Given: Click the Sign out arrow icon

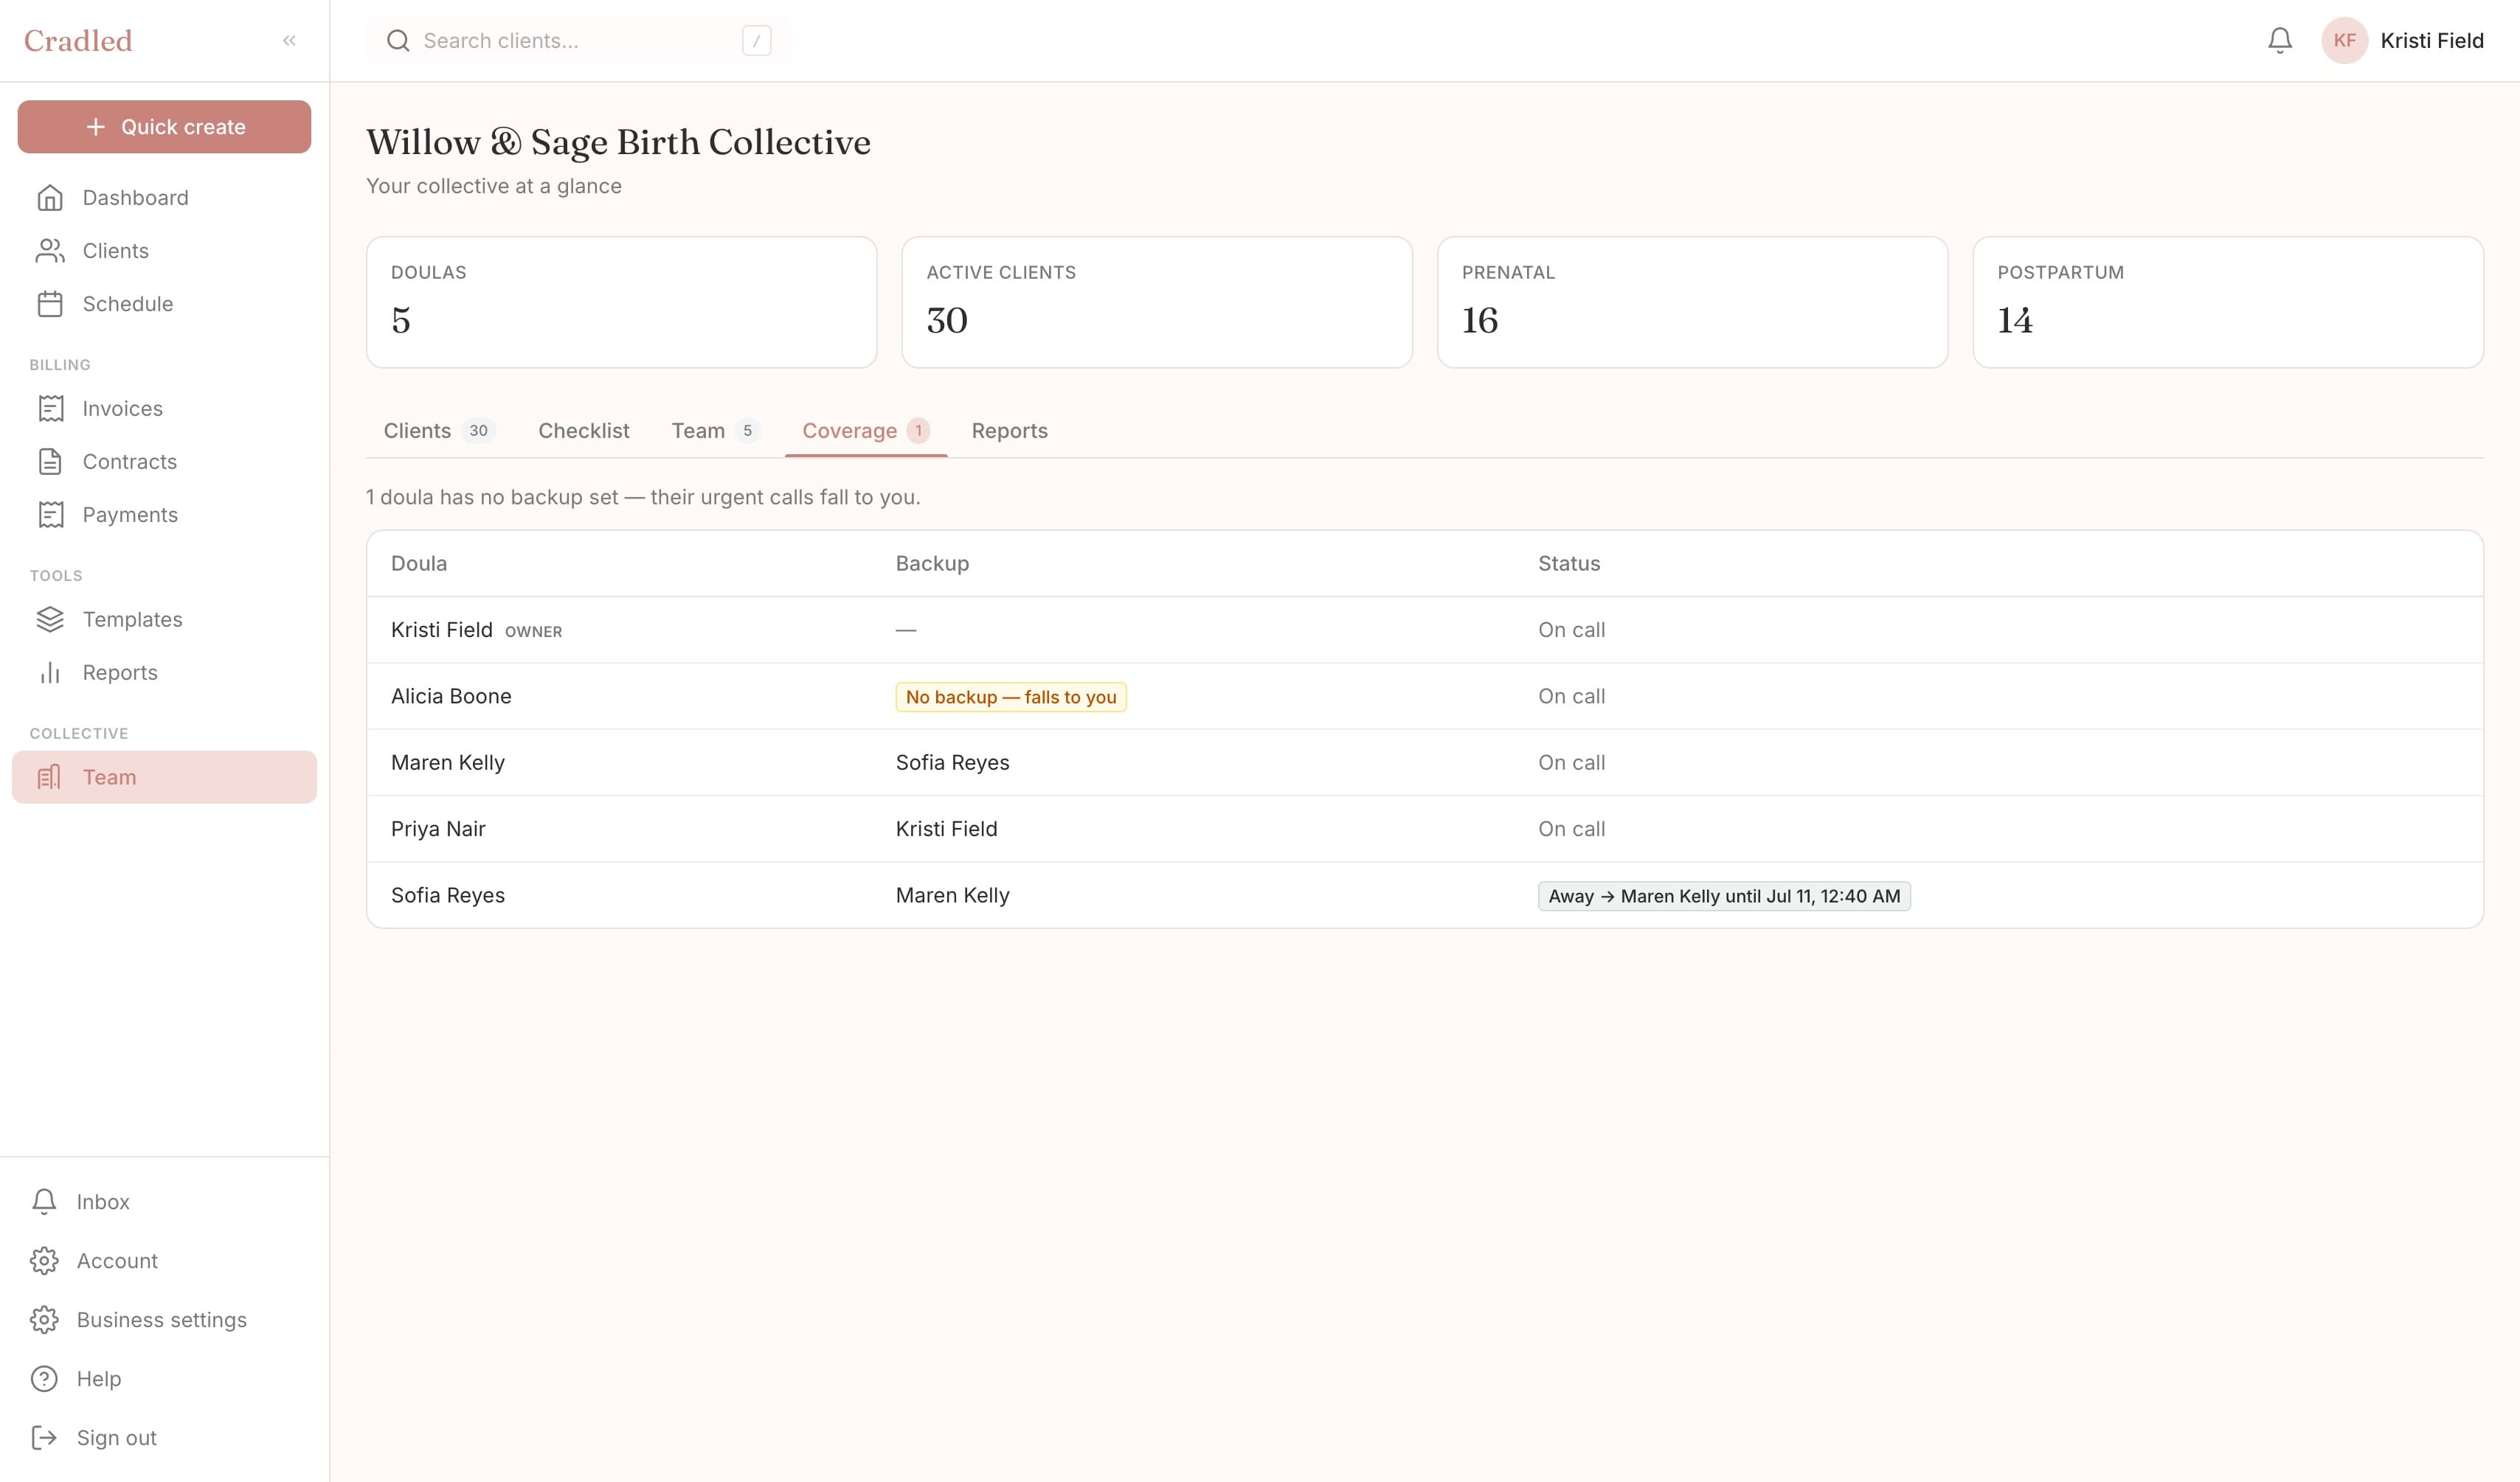Looking at the screenshot, I should pos(44,1438).
